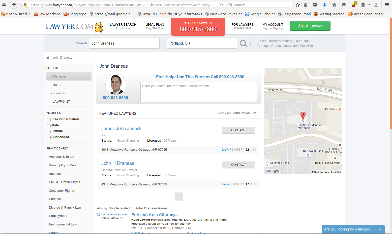
Task: Toggle the Suspended filter checkbox
Action: [x=49, y=138]
